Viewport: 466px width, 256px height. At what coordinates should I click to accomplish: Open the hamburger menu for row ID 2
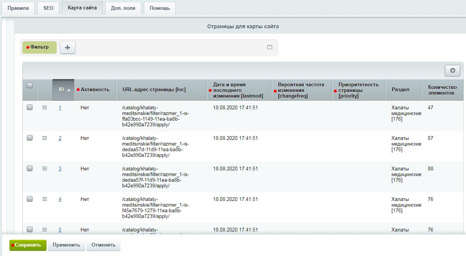[45, 138]
